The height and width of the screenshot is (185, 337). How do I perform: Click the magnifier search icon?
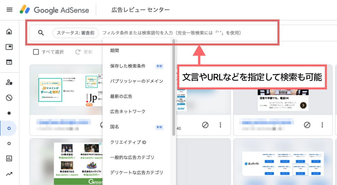tap(41, 33)
